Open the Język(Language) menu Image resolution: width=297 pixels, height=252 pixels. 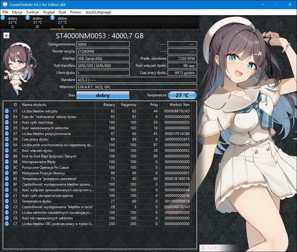point(98,12)
